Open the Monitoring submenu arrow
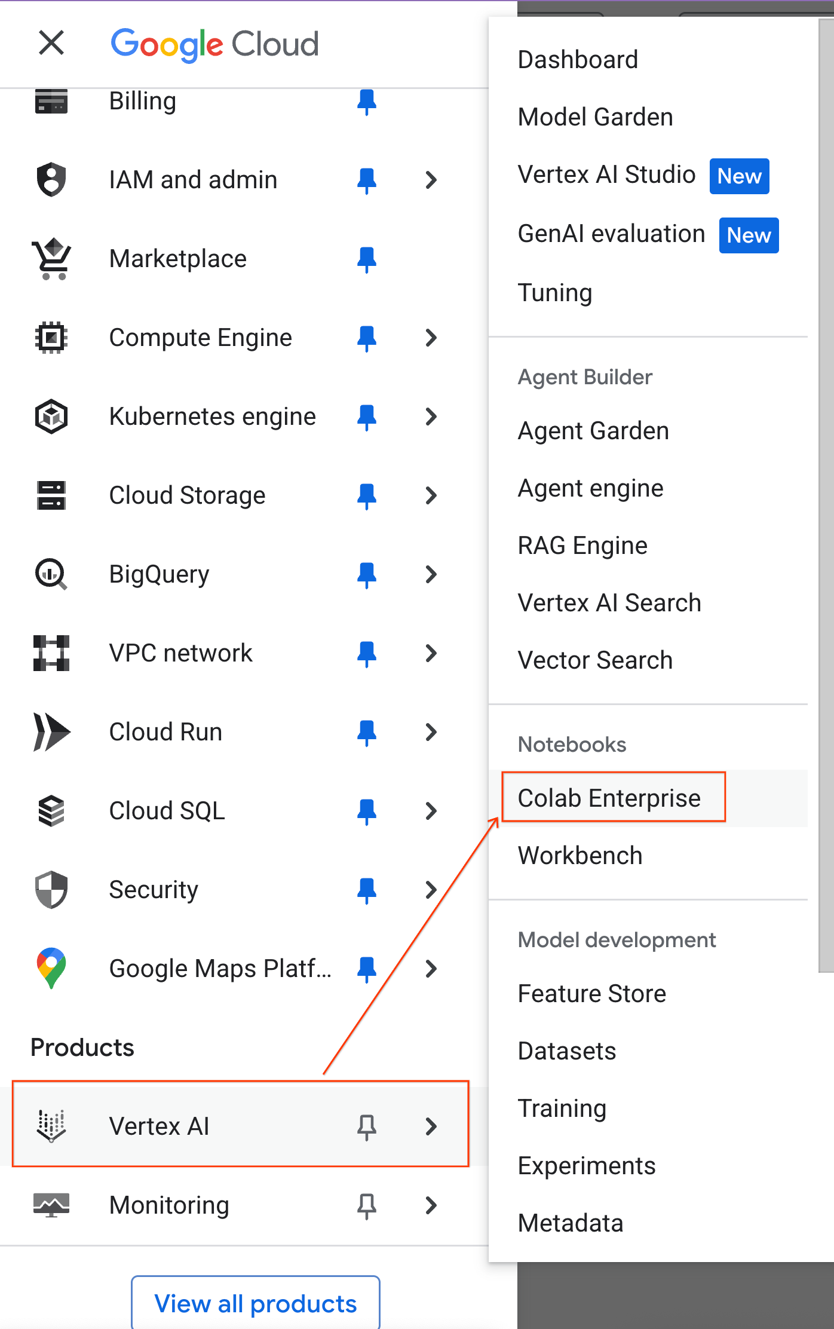Image resolution: width=834 pixels, height=1329 pixels. [431, 1205]
